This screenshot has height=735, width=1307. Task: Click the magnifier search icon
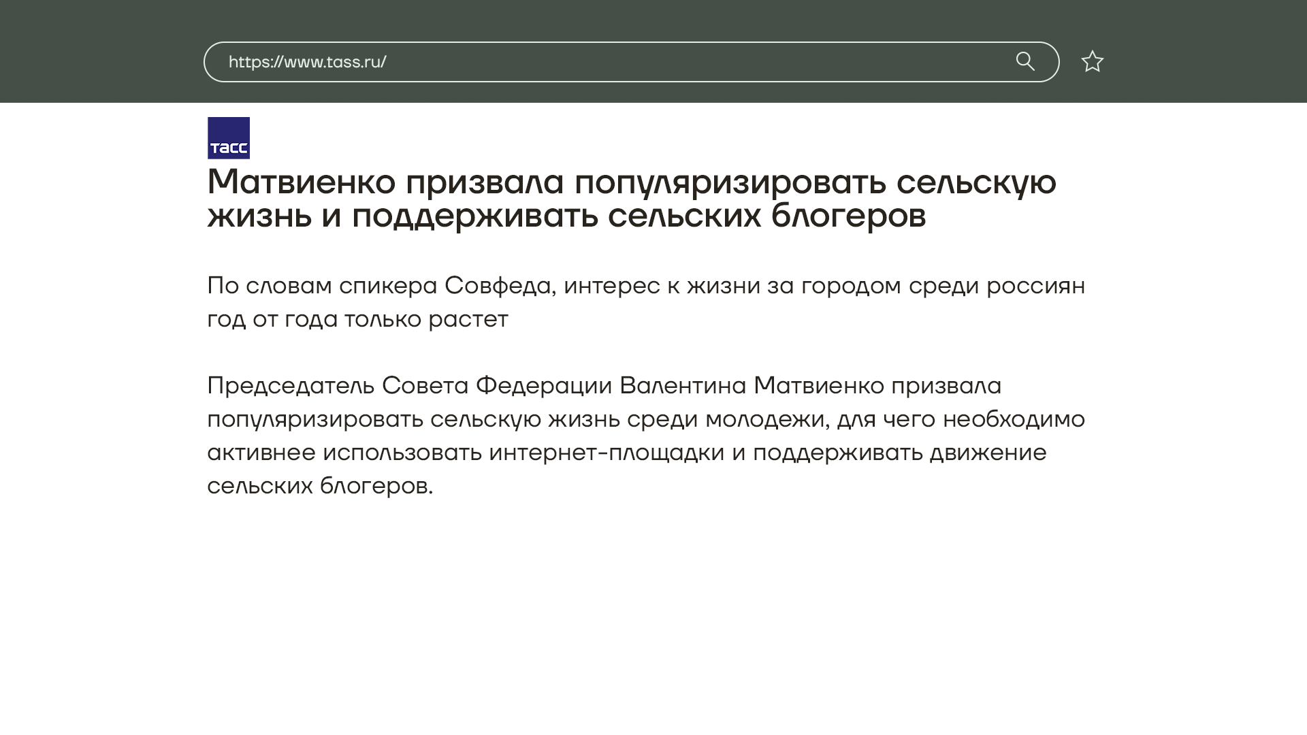[1025, 61]
